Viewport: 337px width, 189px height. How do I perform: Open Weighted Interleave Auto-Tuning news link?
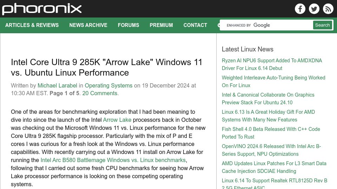point(273,82)
